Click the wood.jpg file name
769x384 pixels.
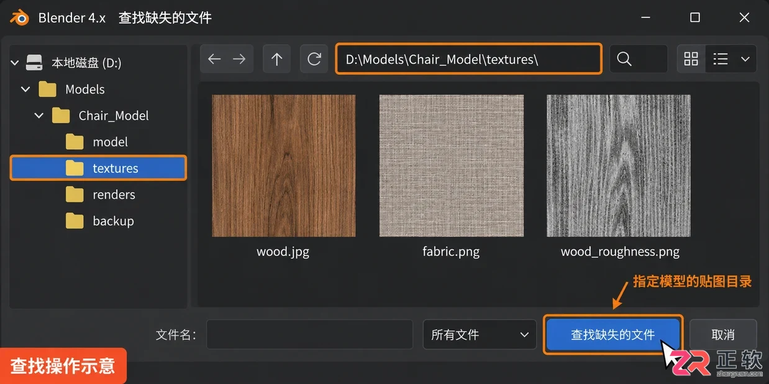pyautogui.click(x=283, y=251)
